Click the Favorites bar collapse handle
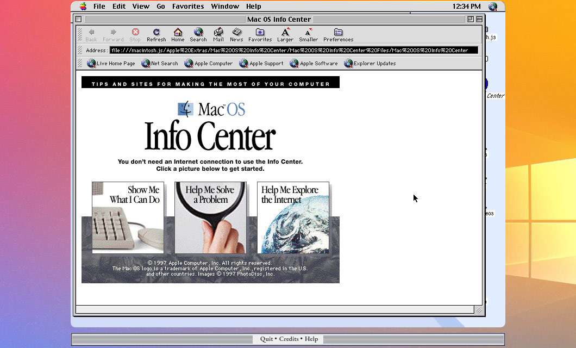The height and width of the screenshot is (348, 576). pyautogui.click(x=80, y=64)
